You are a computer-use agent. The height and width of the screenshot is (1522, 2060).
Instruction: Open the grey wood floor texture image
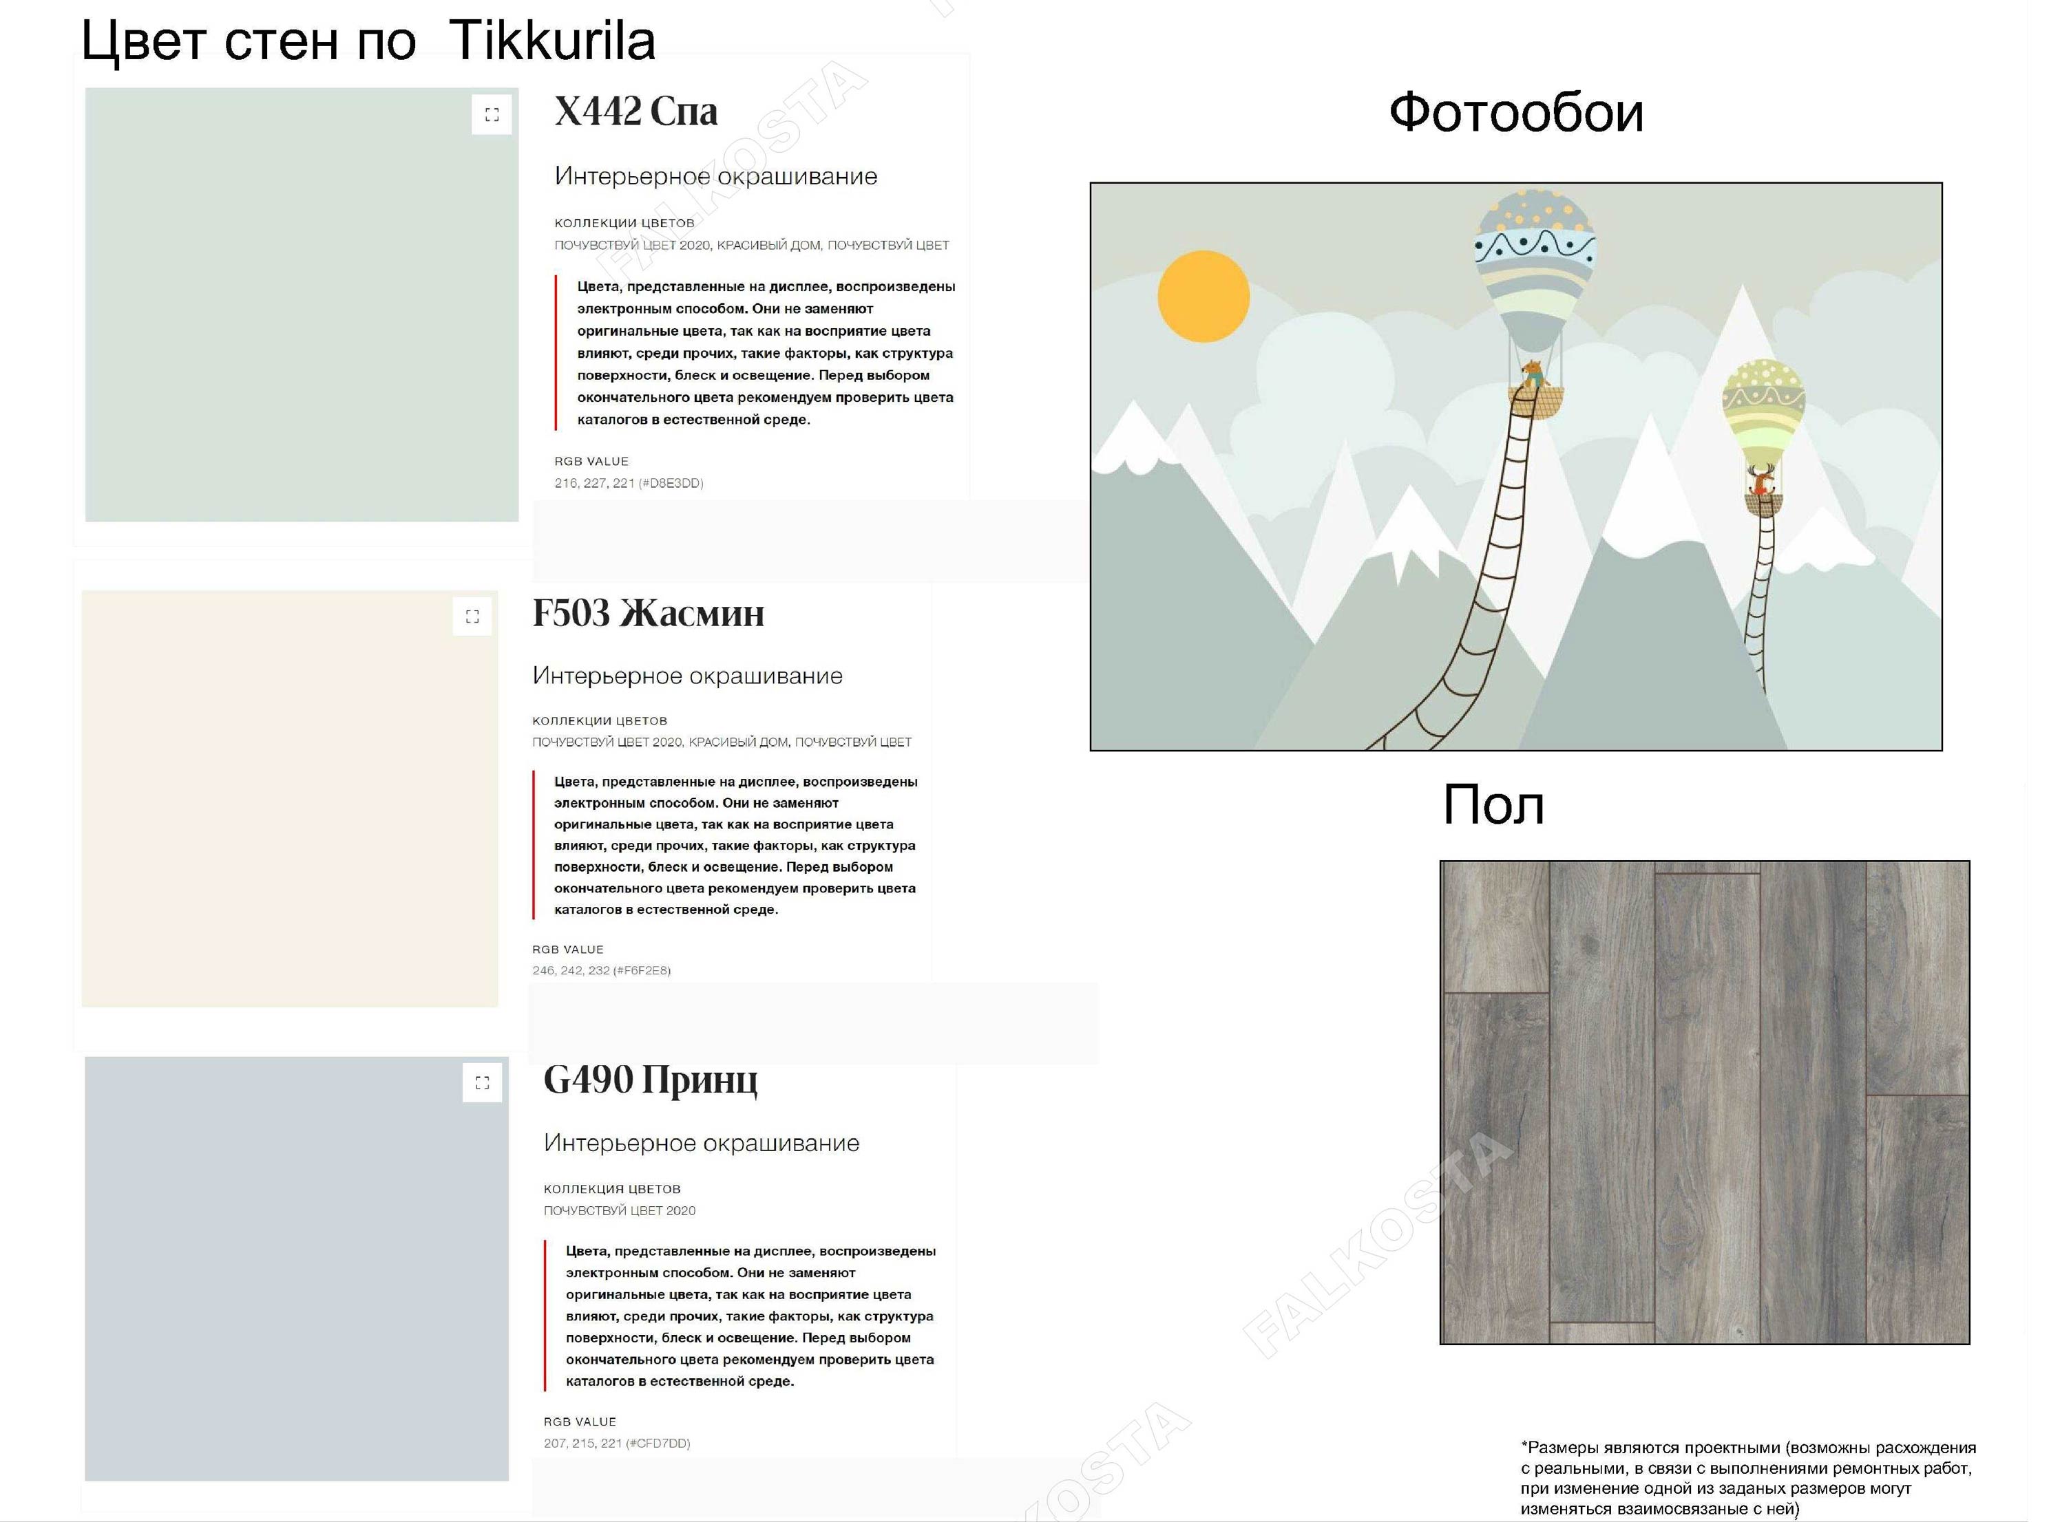click(x=1704, y=1102)
